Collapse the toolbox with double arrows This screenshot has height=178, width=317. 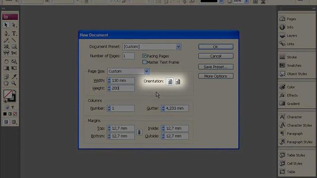(x=3, y=8)
